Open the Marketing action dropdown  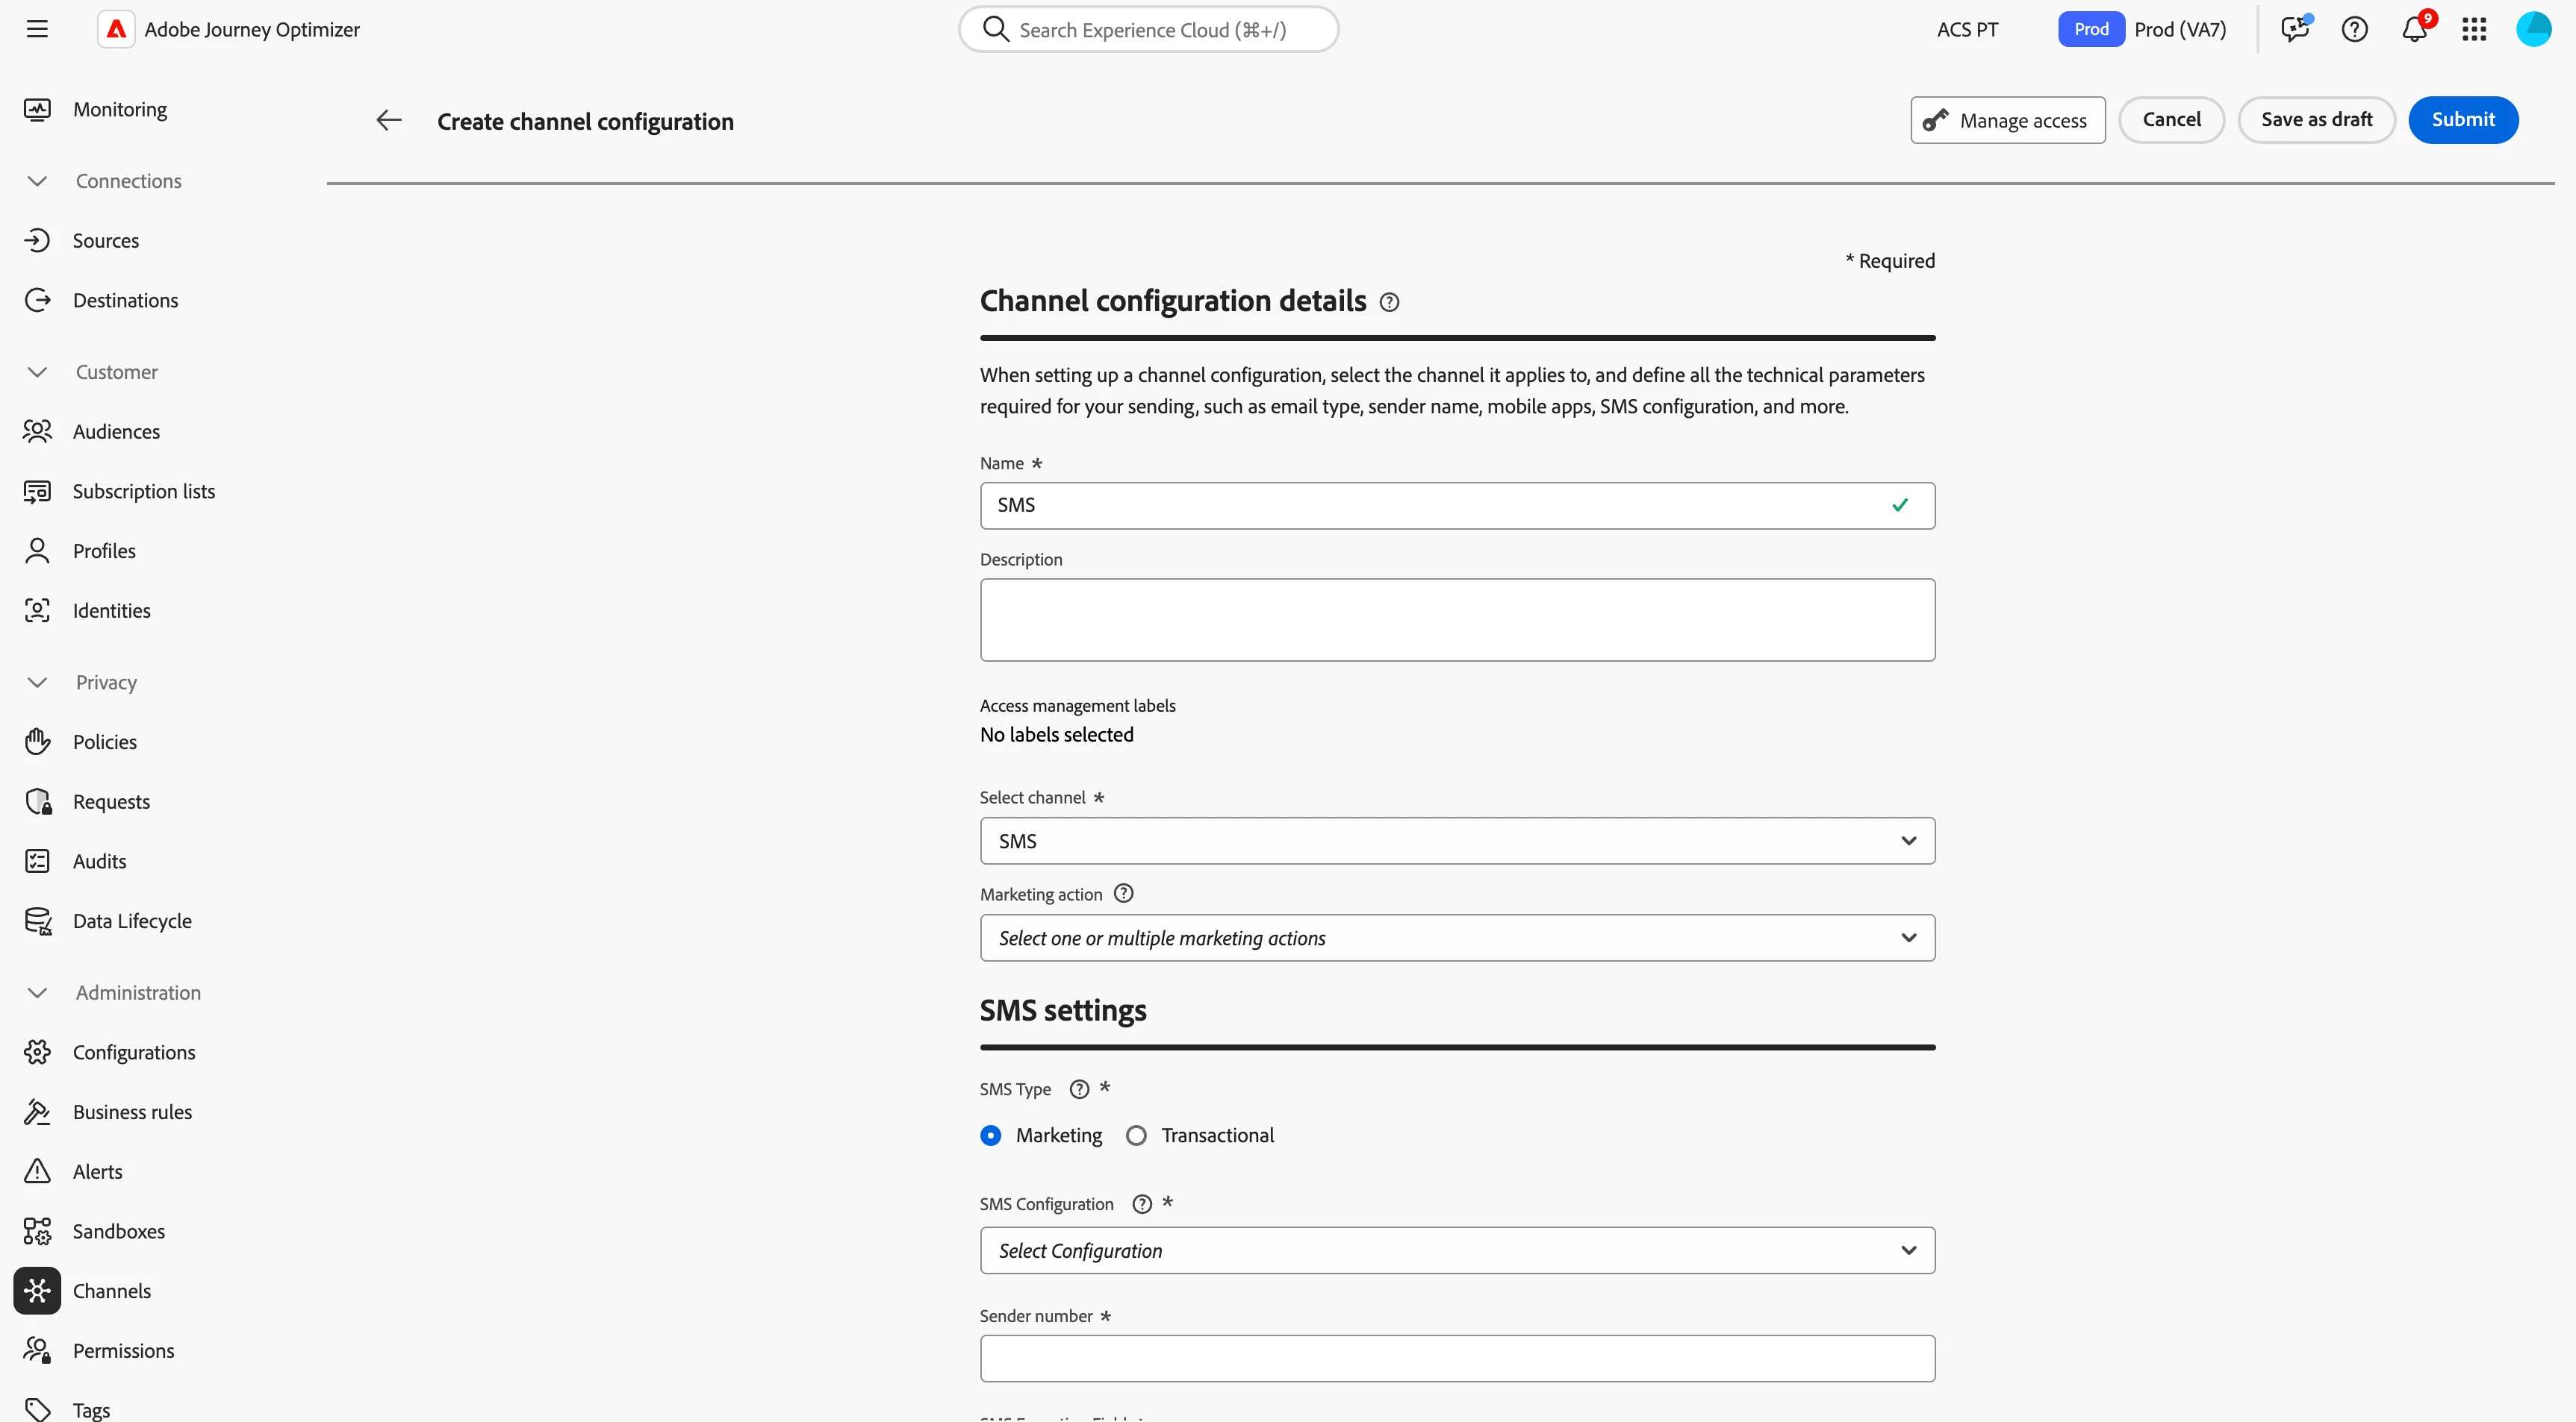(1456, 937)
